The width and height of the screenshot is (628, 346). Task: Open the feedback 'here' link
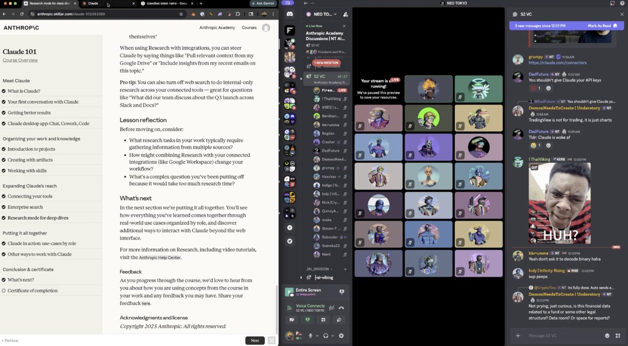[146, 303]
